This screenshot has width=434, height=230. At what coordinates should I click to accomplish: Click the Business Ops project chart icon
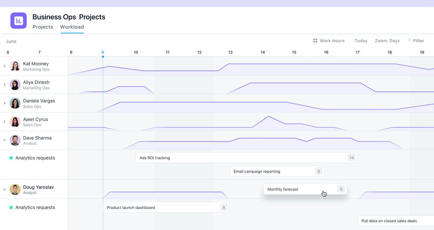coord(19,21)
